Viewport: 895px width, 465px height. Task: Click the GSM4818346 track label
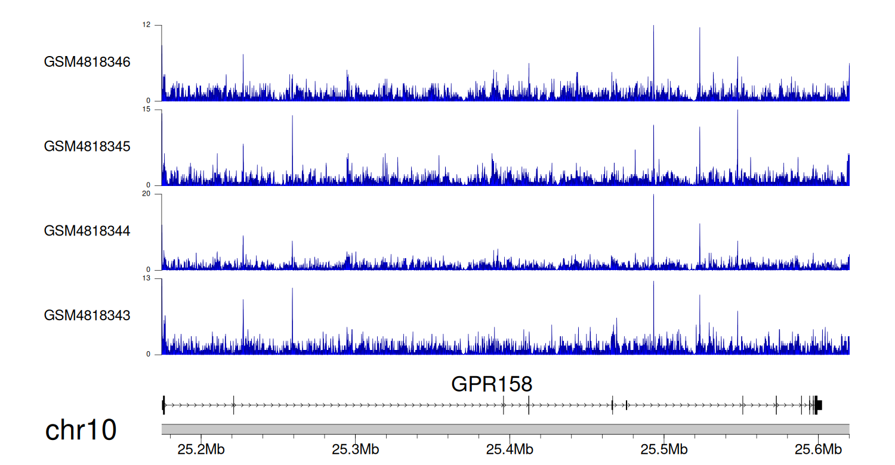click(x=87, y=62)
